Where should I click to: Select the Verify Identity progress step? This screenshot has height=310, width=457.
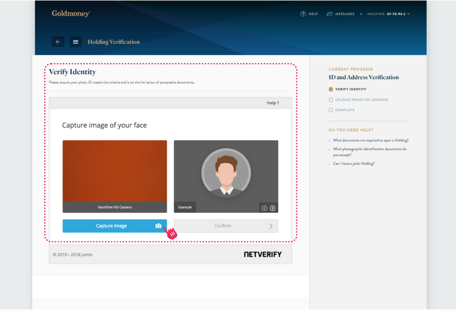[347, 89]
